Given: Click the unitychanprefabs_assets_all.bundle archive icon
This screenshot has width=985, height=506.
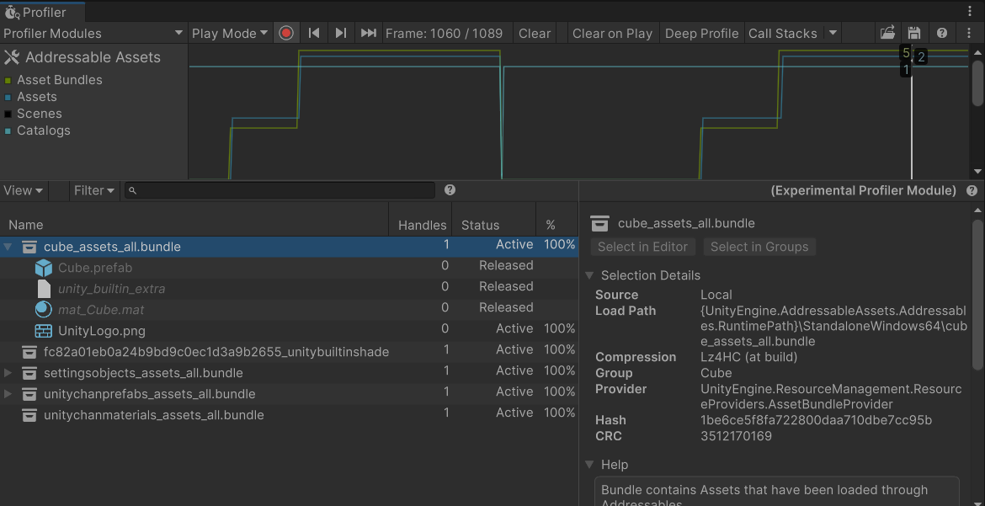Looking at the screenshot, I should pos(29,394).
